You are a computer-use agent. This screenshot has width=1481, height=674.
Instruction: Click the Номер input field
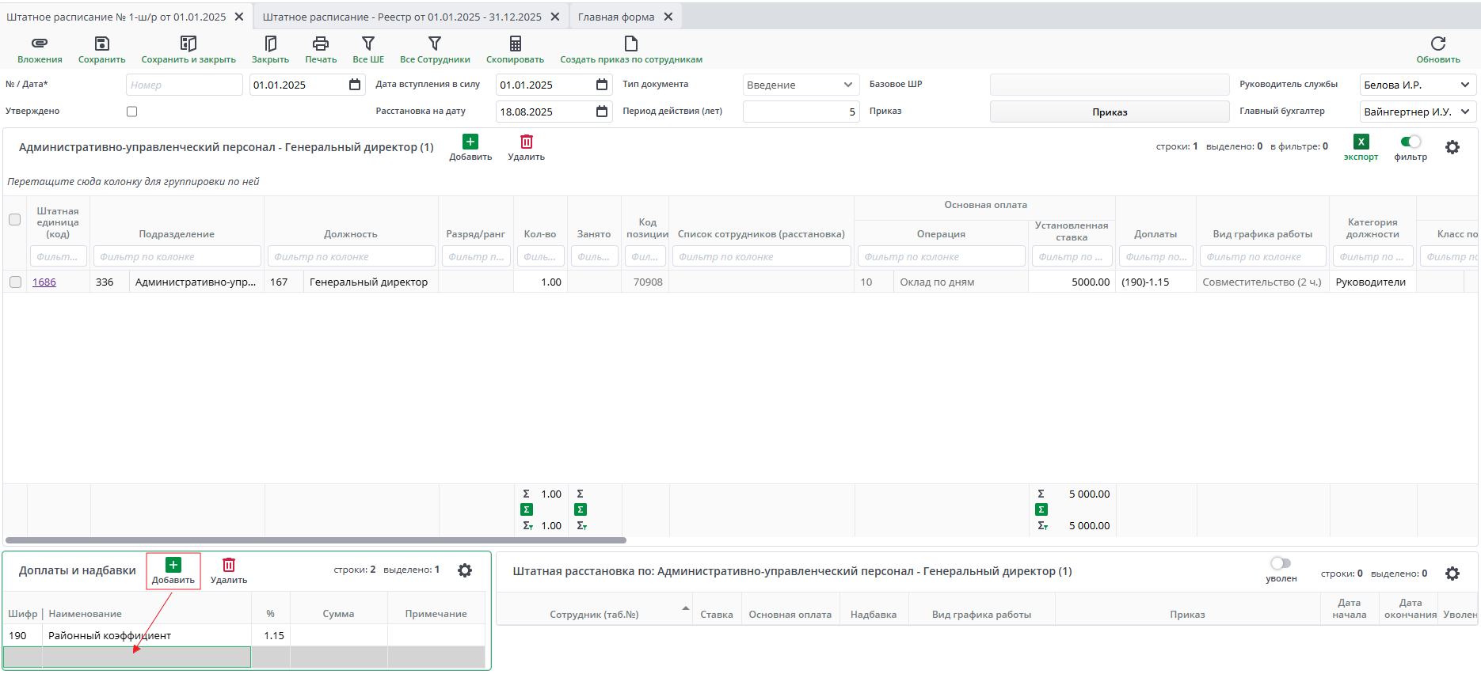pos(185,85)
